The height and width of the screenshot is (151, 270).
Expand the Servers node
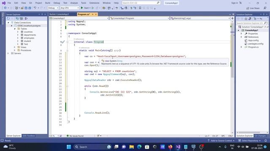click(x=8, y=53)
